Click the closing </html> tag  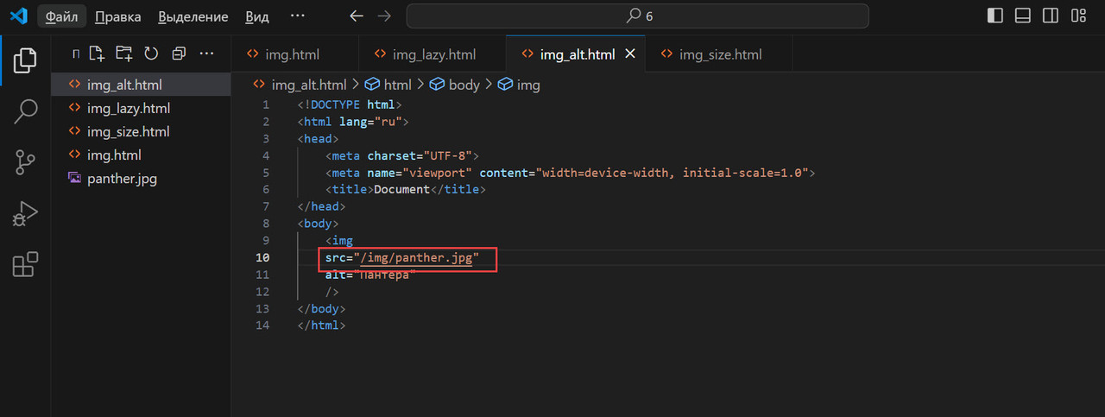click(x=322, y=325)
